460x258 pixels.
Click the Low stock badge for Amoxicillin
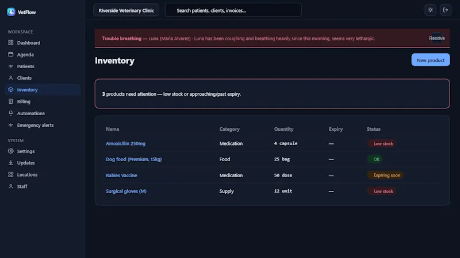coord(381,144)
